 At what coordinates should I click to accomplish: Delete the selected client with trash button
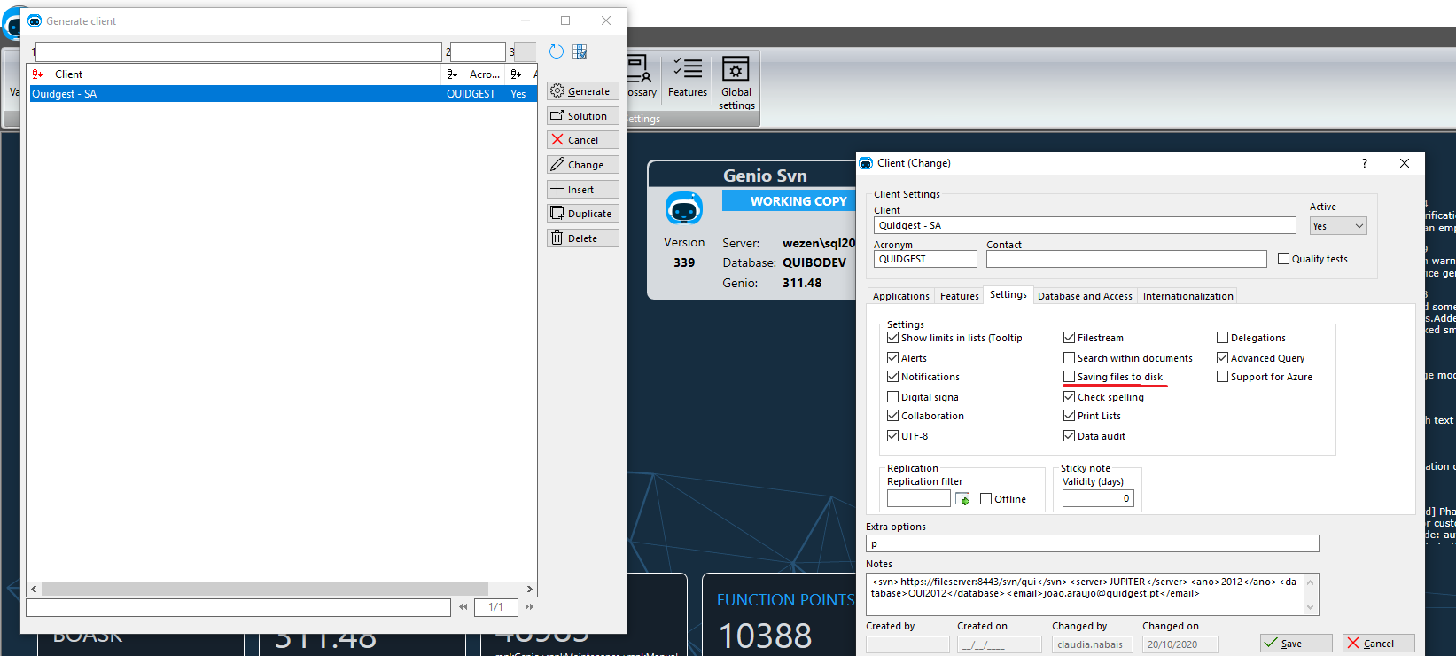click(x=583, y=238)
